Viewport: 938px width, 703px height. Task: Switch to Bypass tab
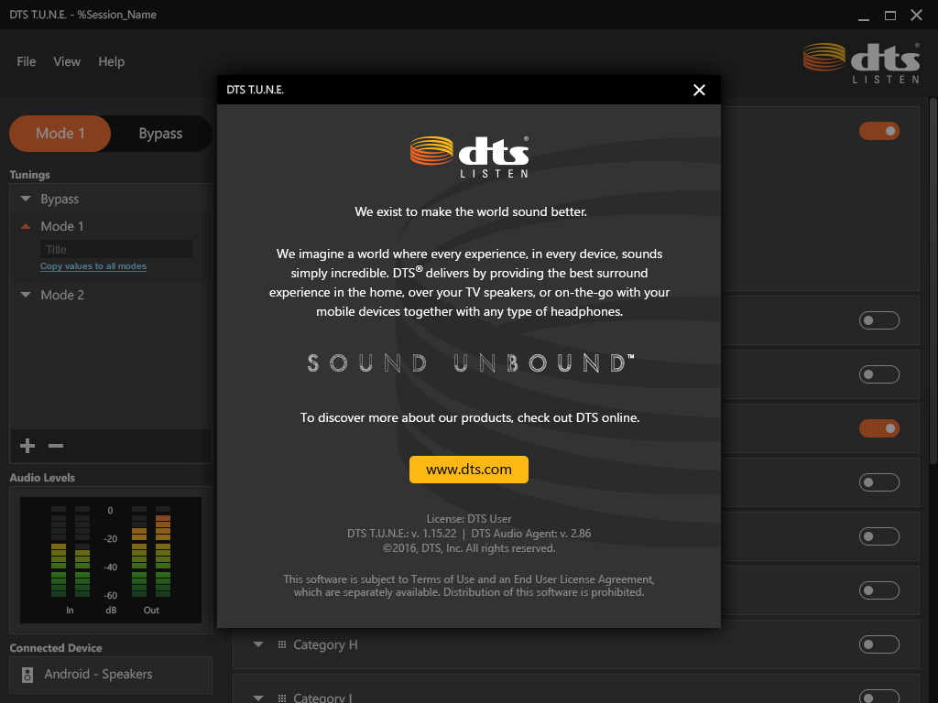(160, 134)
